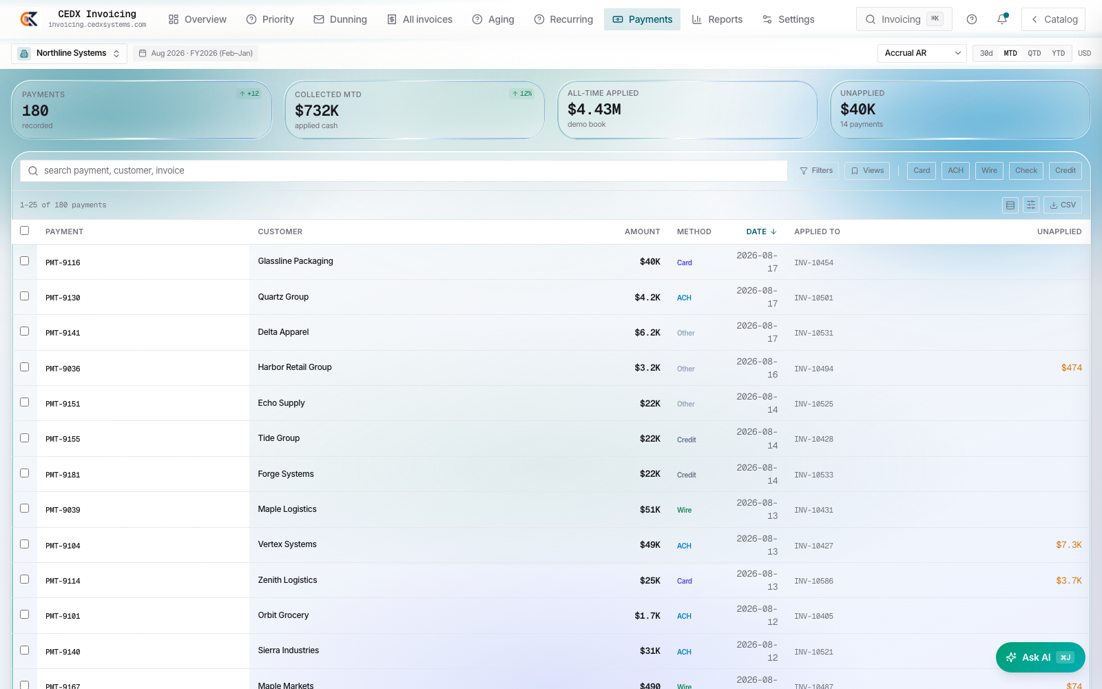The width and height of the screenshot is (1102, 689).
Task: Export payments with the CSV button
Action: coord(1063,205)
